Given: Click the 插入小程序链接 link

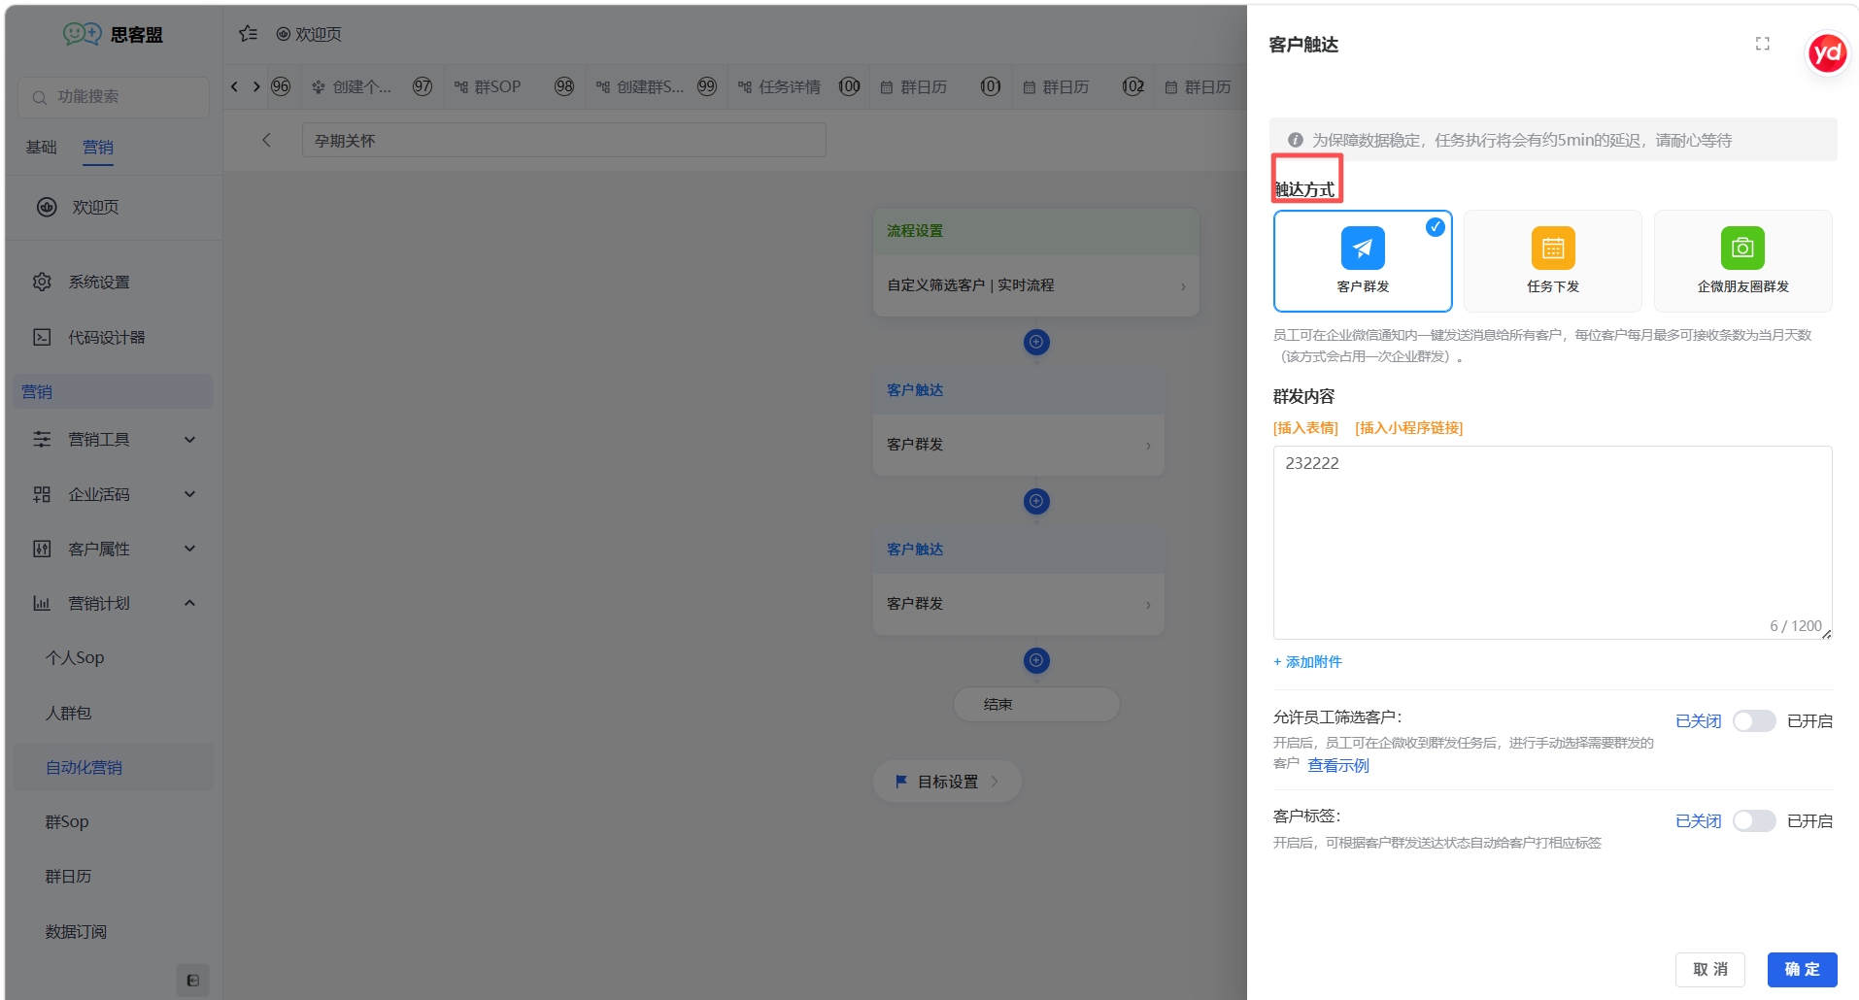Looking at the screenshot, I should click(x=1408, y=427).
